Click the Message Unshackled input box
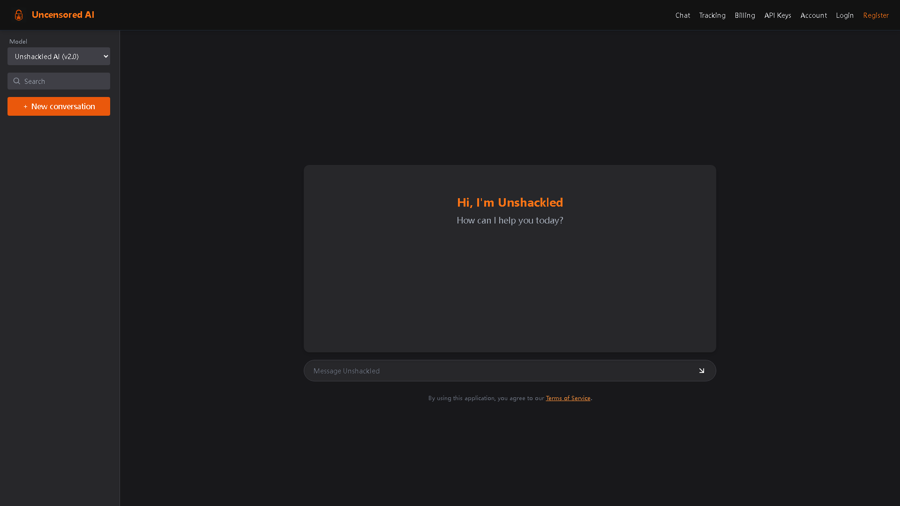The height and width of the screenshot is (506, 900). tap(497, 371)
